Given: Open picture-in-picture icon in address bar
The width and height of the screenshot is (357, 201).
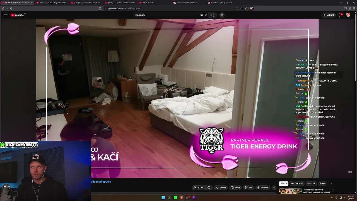Looking at the screenshot, I should (x=241, y=8).
